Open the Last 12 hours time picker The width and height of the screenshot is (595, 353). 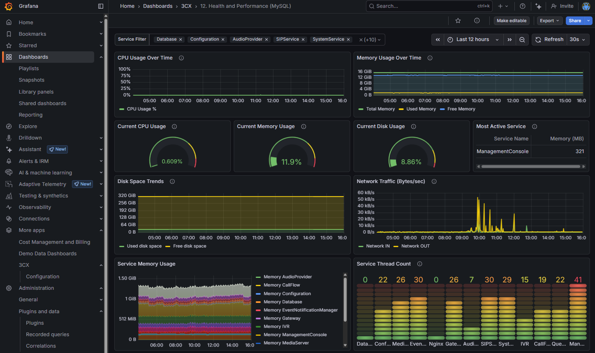pos(473,39)
